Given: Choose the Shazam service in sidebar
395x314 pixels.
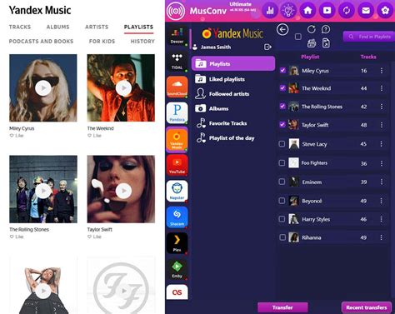Looking at the screenshot, I should (177, 217).
